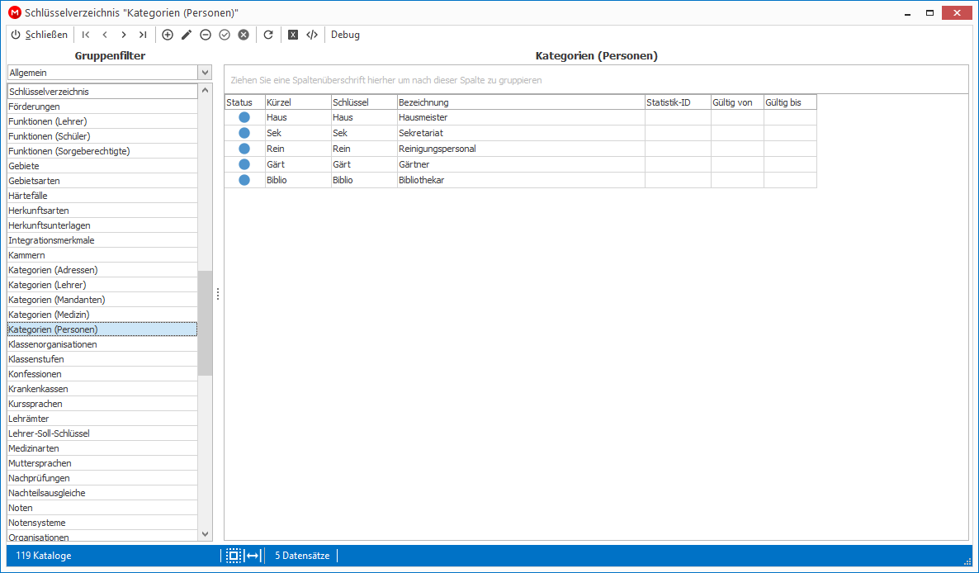Viewport: 979px width, 573px height.
Task: Select Konfessionen catalog
Action: pos(102,375)
